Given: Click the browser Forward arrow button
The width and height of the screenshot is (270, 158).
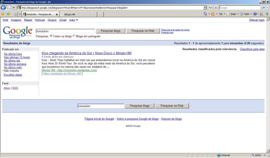Looking at the screenshot, I should pyautogui.click(x=9, y=8).
